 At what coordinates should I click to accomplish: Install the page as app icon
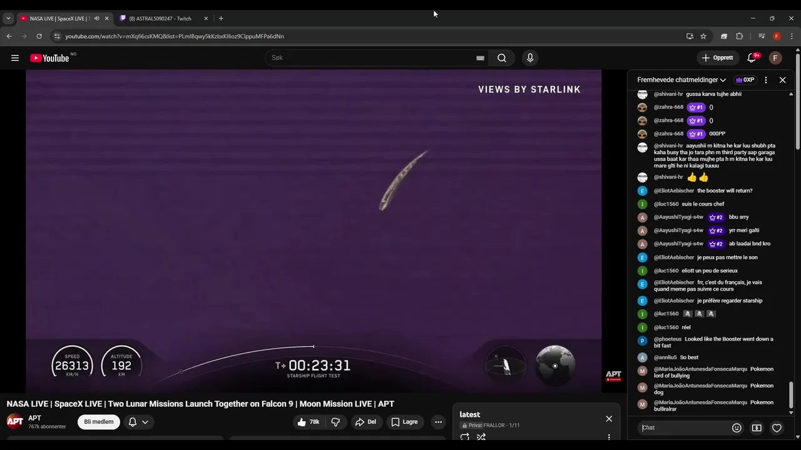(x=690, y=36)
